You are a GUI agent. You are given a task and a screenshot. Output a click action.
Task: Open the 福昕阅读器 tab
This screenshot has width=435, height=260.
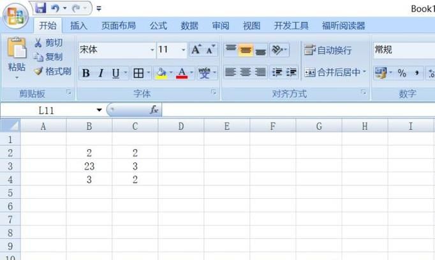[x=343, y=25]
